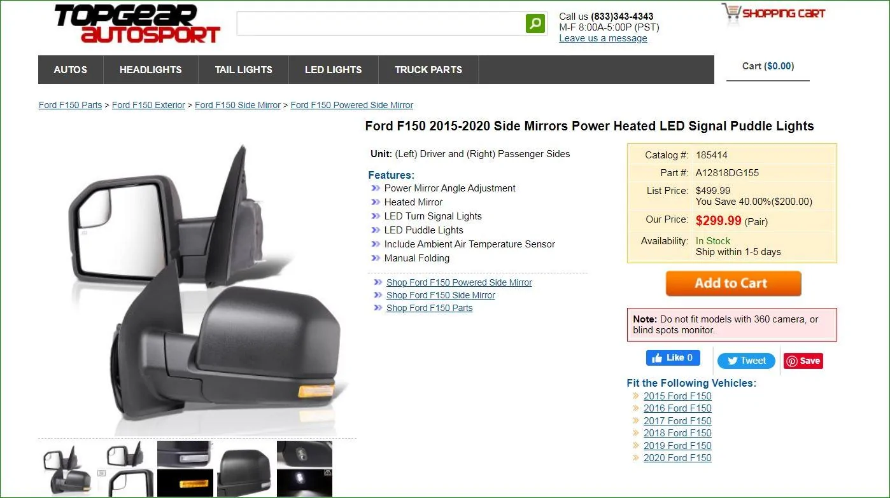890x498 pixels.
Task: Click the List Price $499.99 value
Action: pyautogui.click(x=713, y=191)
